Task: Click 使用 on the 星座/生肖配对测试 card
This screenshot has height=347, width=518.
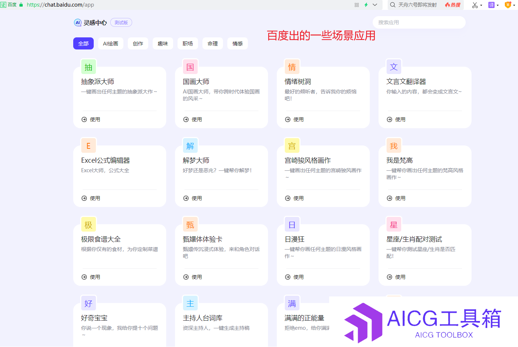Action: click(396, 277)
